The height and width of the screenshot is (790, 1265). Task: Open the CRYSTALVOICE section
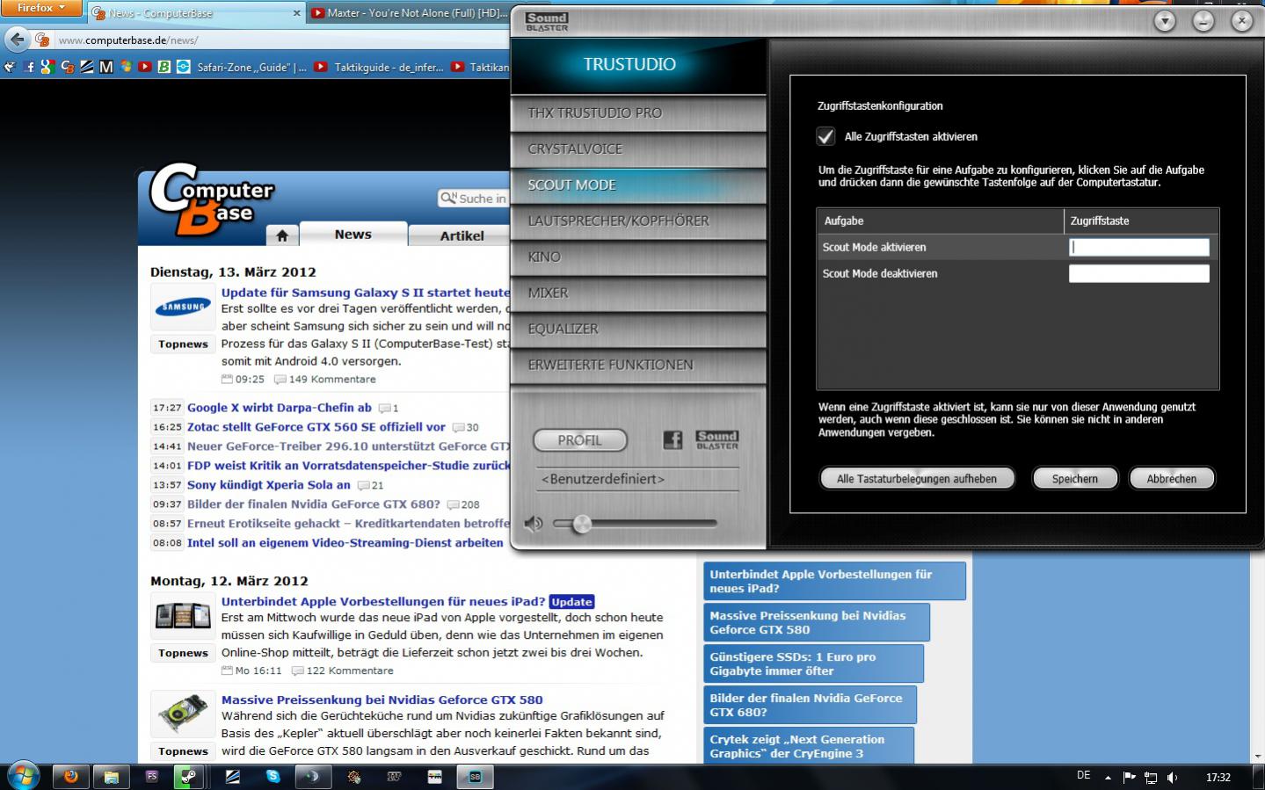638,149
